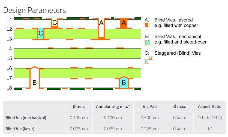Click the 0.225mm via pad cell

click(149, 129)
